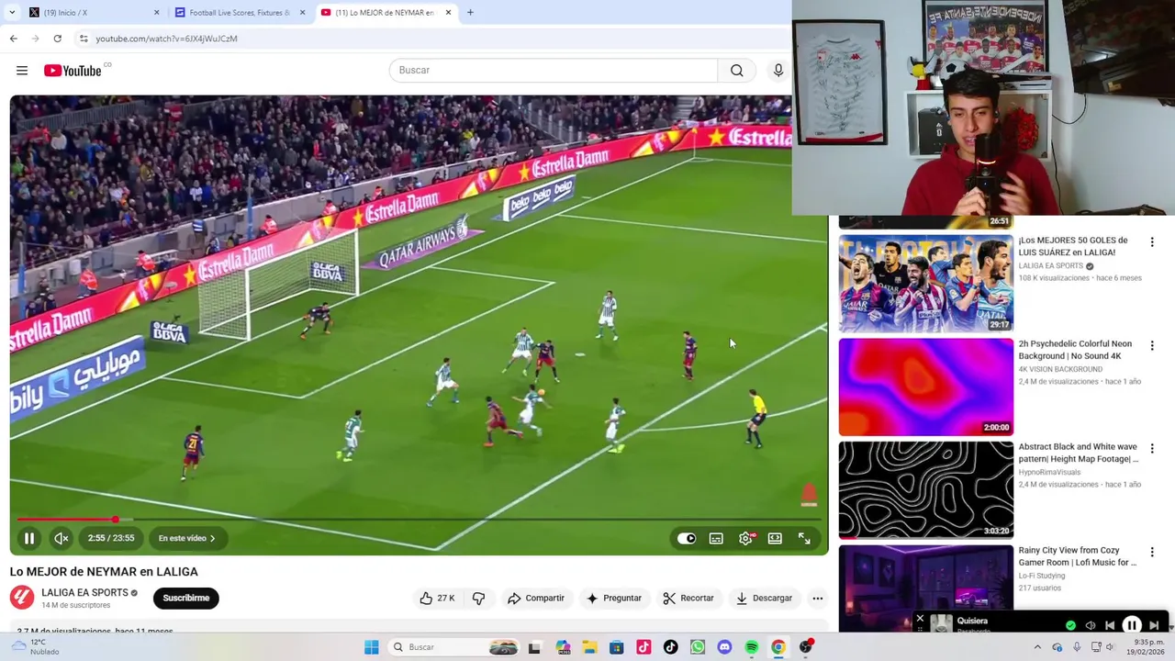Open the Psychedelic Neon Background thumbnail
This screenshot has width=1175, height=661.
pos(926,387)
